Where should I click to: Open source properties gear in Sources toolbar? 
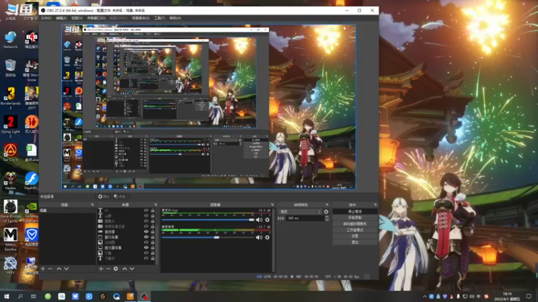click(116, 269)
